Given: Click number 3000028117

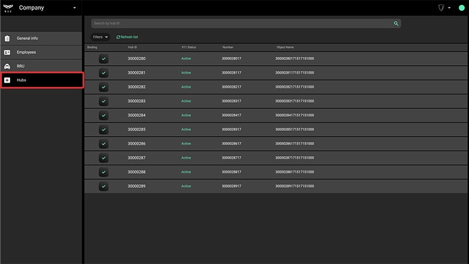Looking at the screenshot, I should point(232,73).
